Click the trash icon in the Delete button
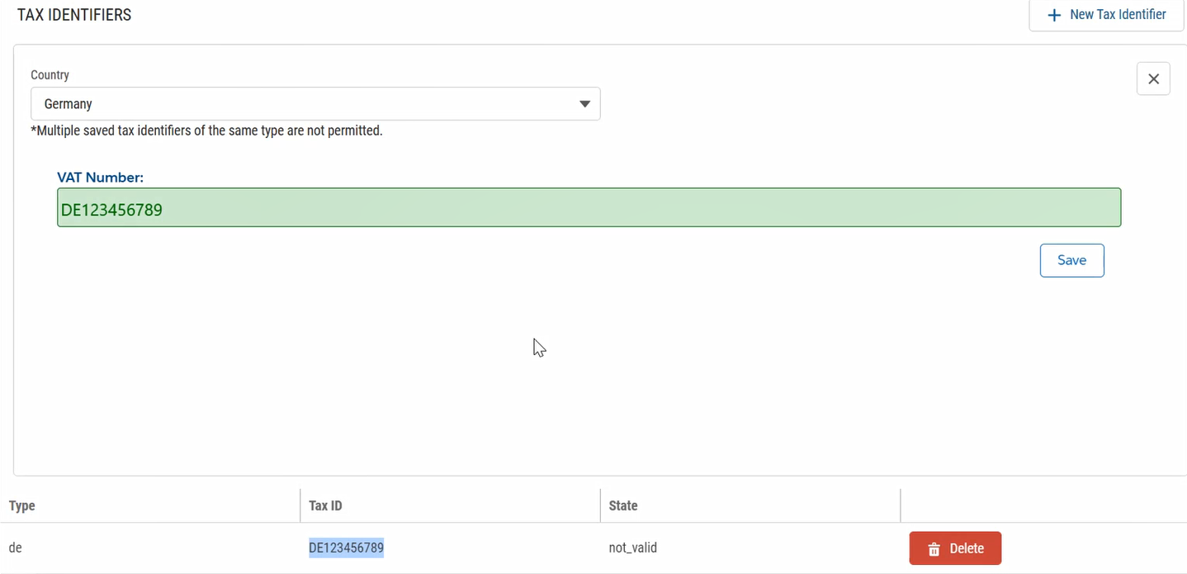This screenshot has height=574, width=1187. [x=934, y=549]
